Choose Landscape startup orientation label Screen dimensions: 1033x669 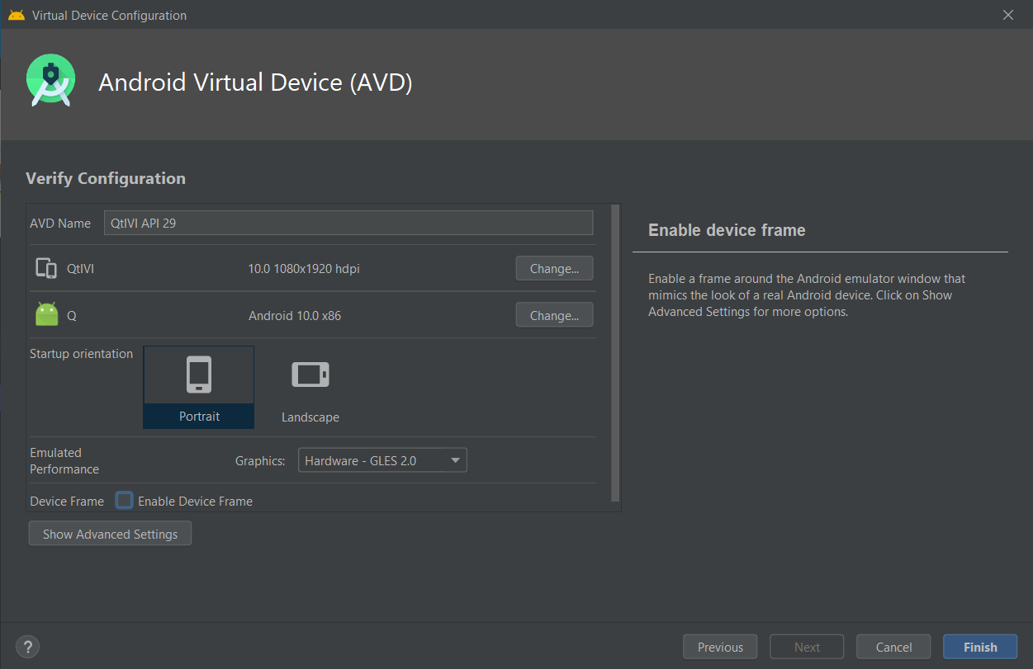coord(310,417)
